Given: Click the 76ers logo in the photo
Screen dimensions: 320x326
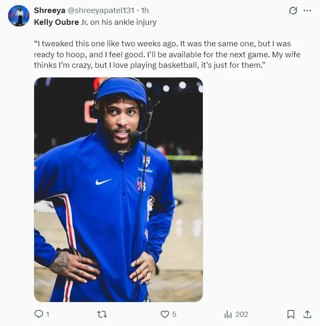Looking at the screenshot, I should (x=141, y=184).
